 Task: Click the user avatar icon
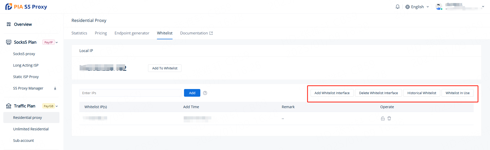439,7
